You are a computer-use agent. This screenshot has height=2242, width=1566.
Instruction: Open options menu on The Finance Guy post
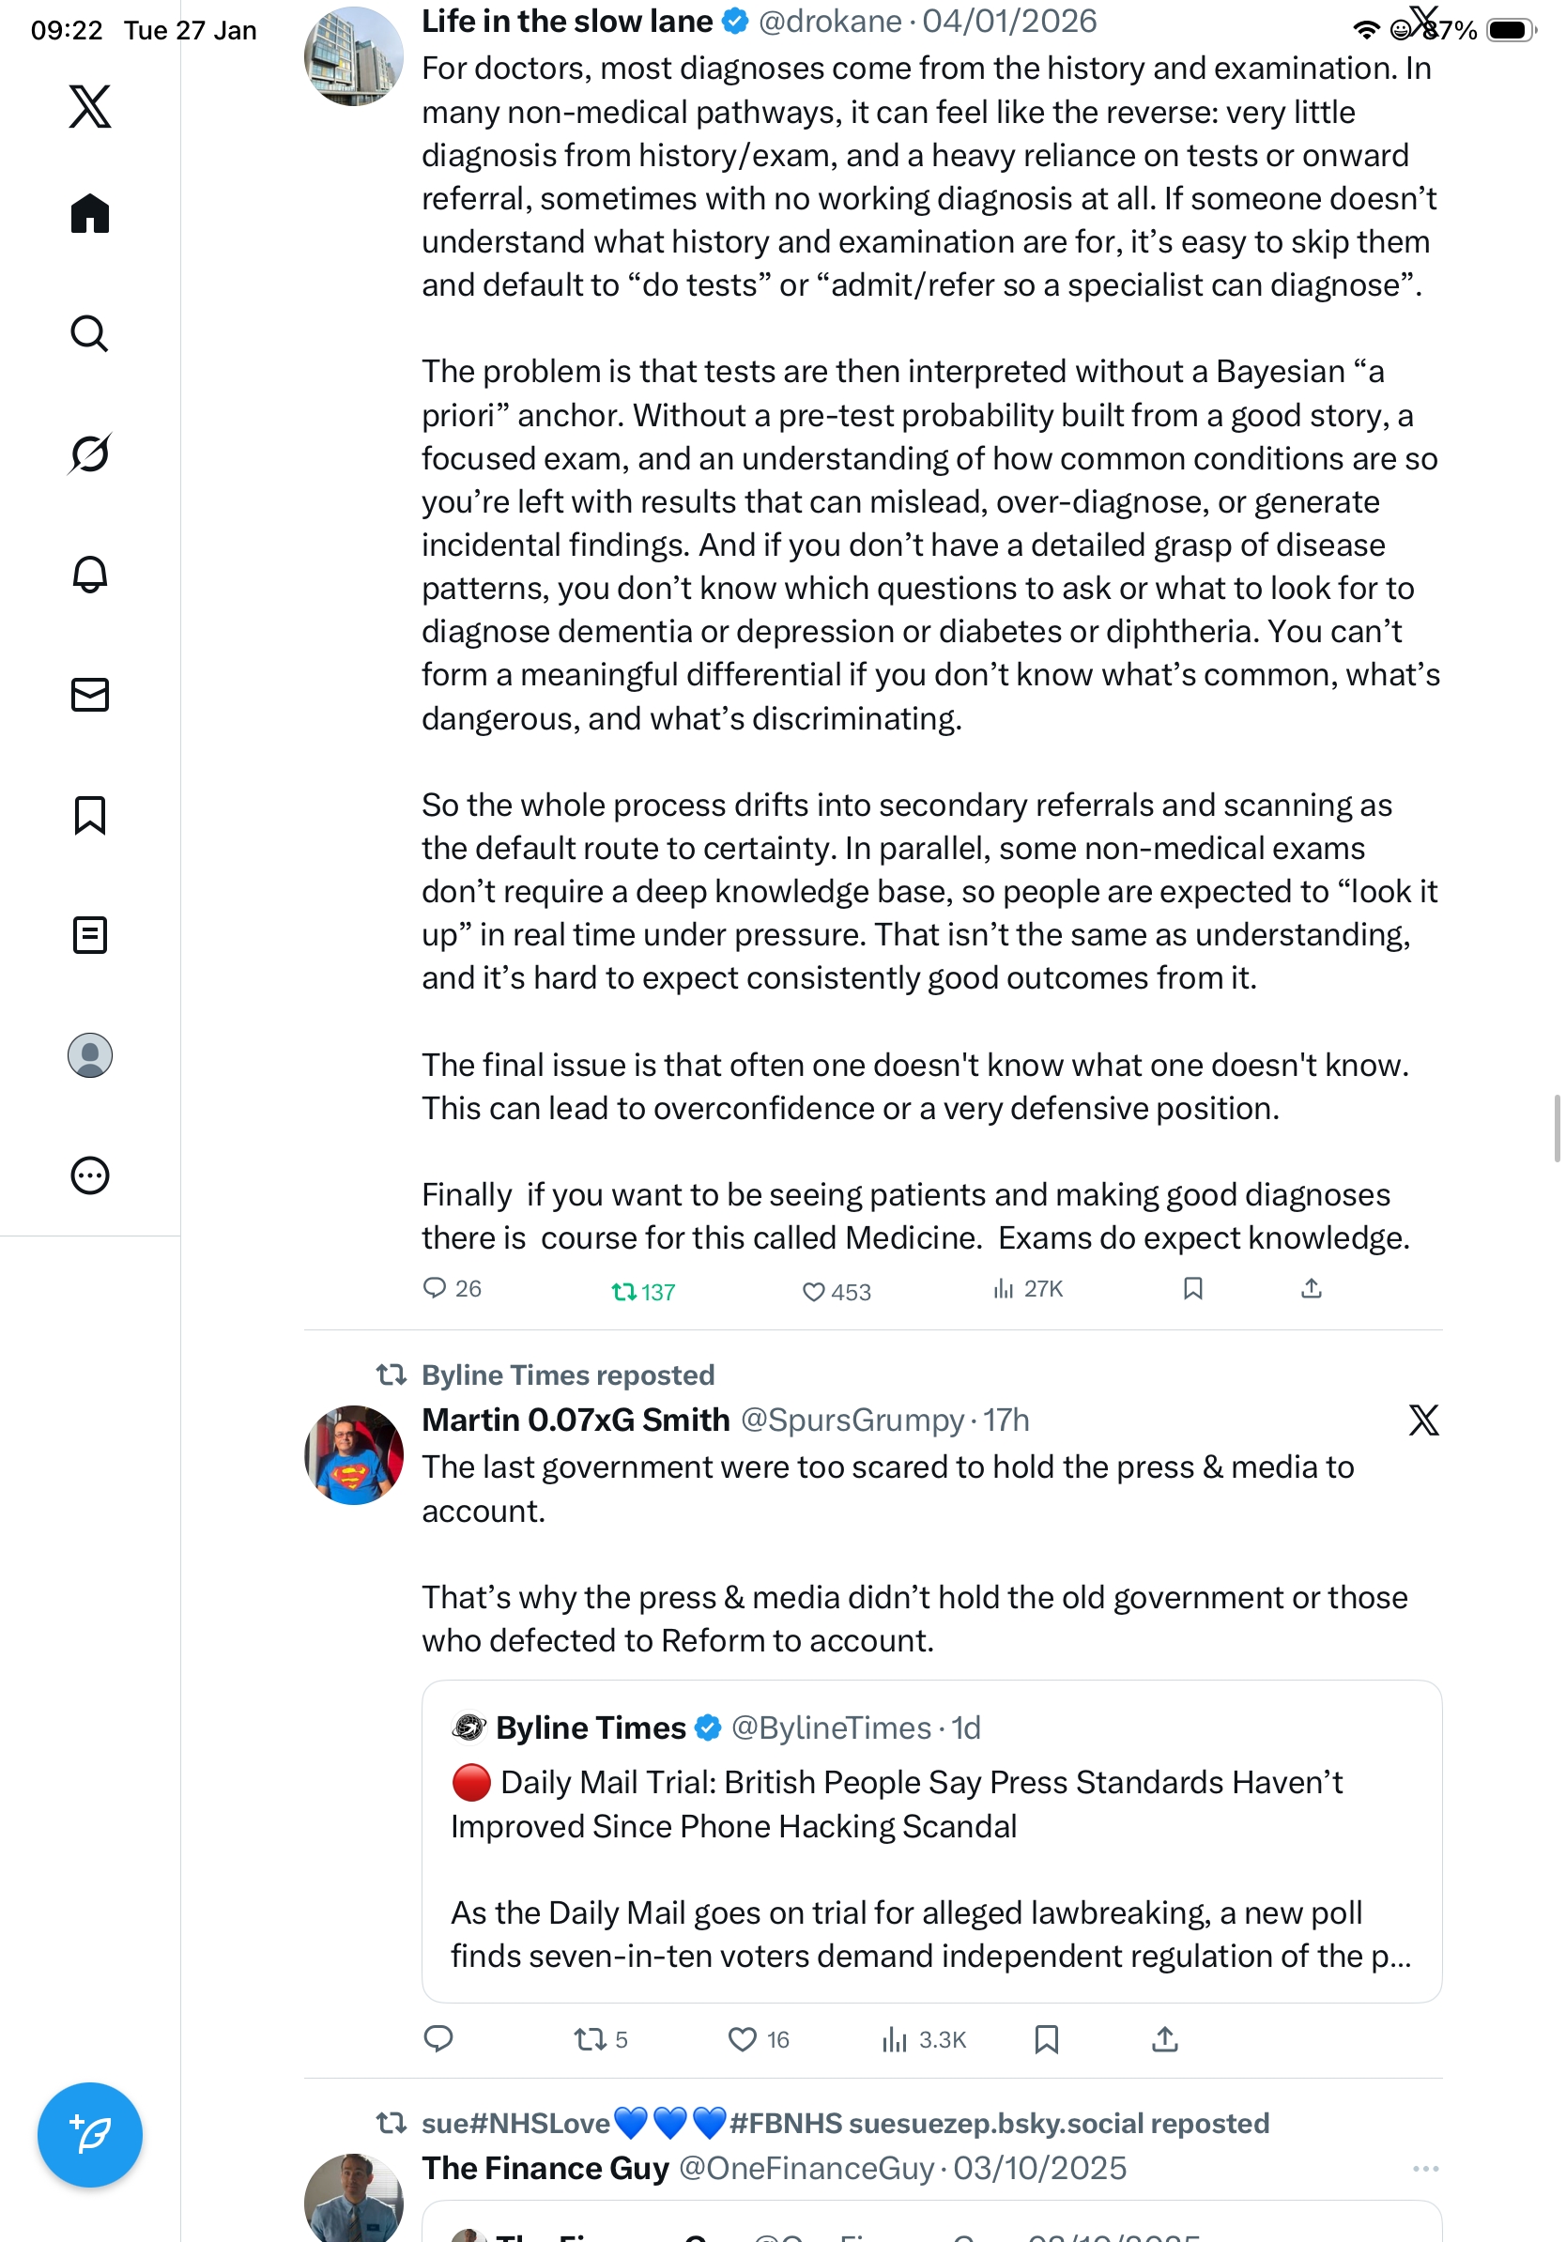click(x=1424, y=2168)
